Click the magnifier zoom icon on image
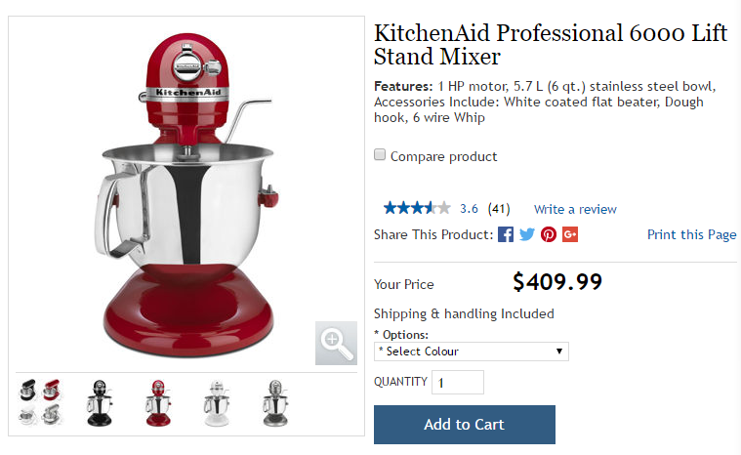This screenshot has width=741, height=455. [x=336, y=343]
